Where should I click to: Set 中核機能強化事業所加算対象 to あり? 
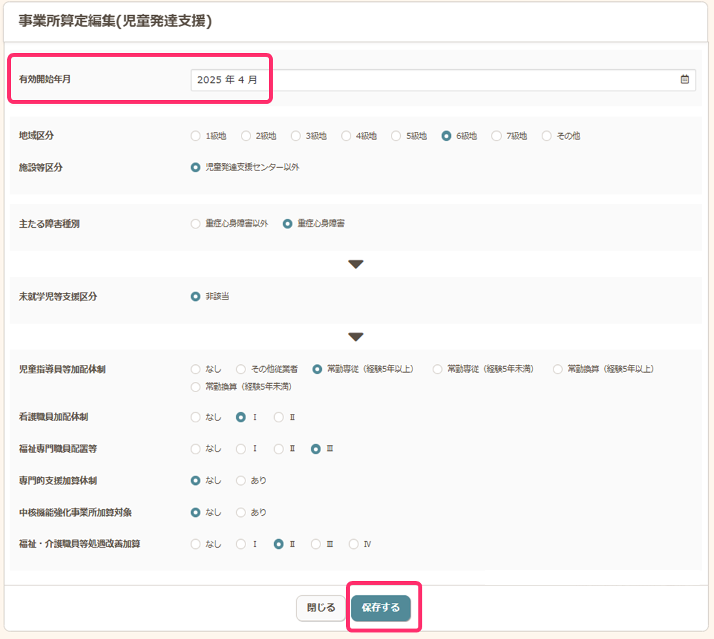(241, 512)
